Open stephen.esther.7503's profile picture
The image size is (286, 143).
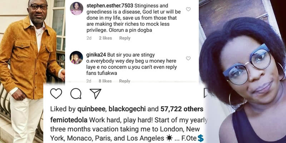(77, 9)
